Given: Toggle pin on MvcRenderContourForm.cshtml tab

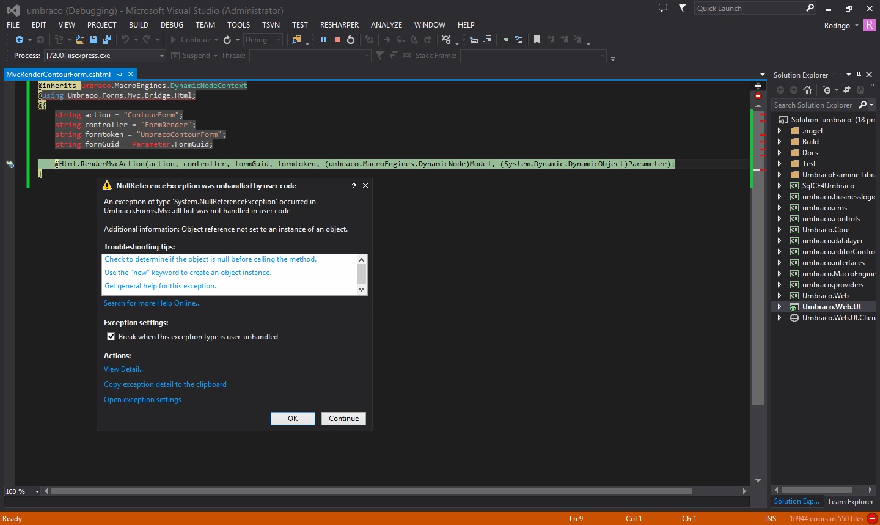Looking at the screenshot, I should tap(120, 75).
